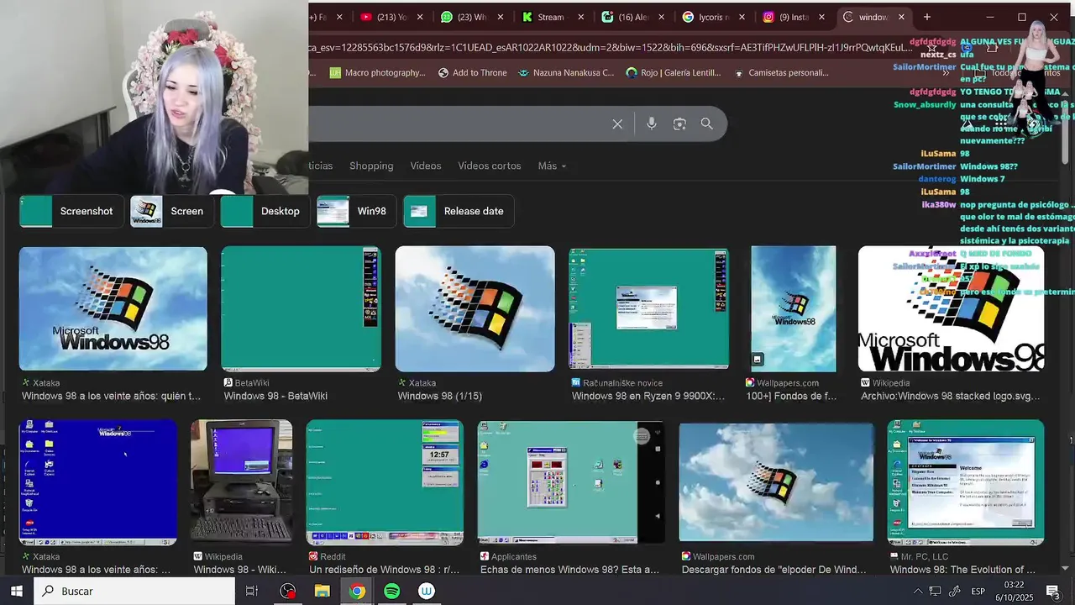Apply the Win98 suggestion chip
The width and height of the screenshot is (1075, 605).
[x=357, y=211]
